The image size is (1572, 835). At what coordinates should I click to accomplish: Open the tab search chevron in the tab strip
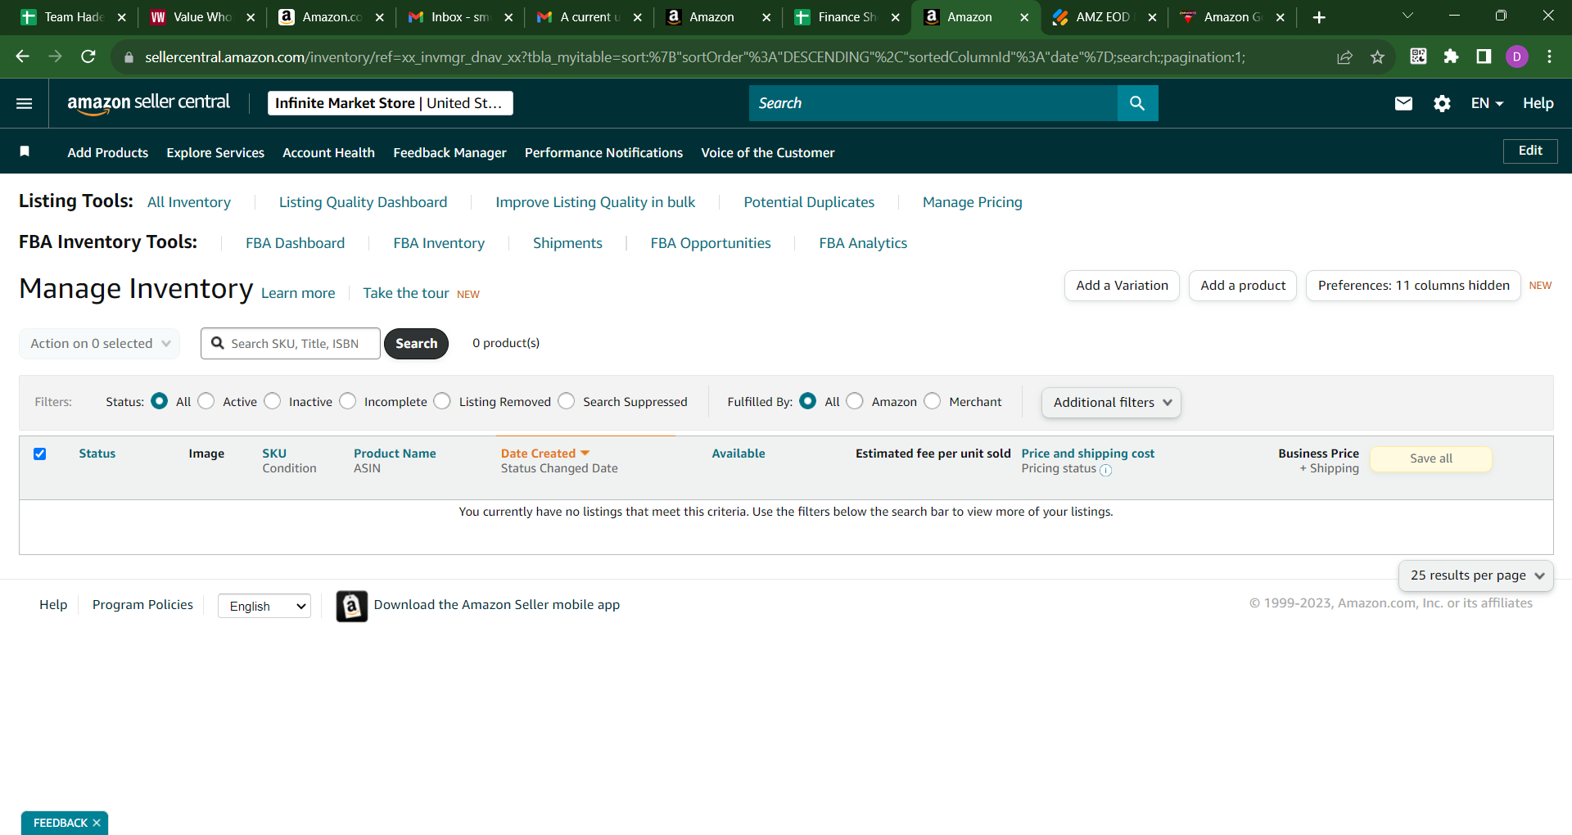(x=1407, y=16)
